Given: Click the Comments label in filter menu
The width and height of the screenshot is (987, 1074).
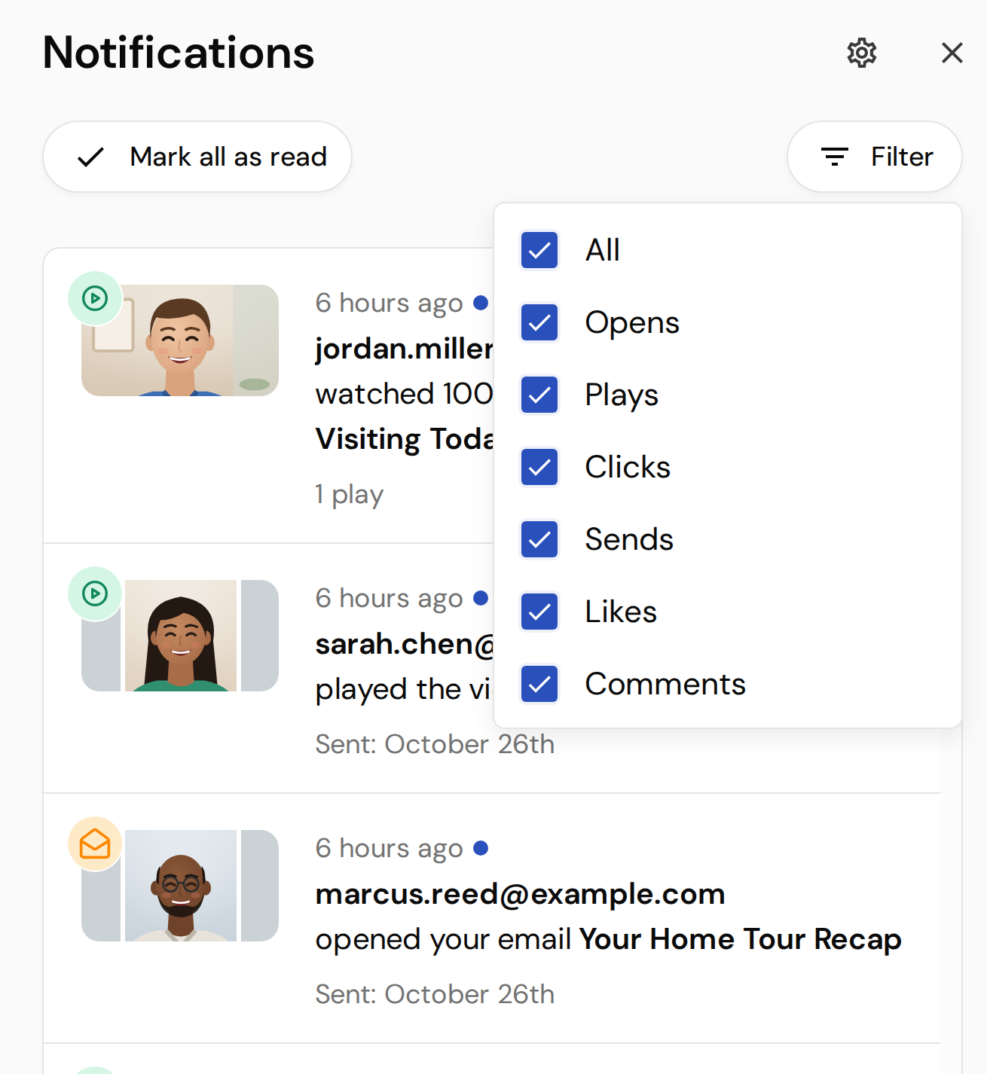Looking at the screenshot, I should point(665,684).
